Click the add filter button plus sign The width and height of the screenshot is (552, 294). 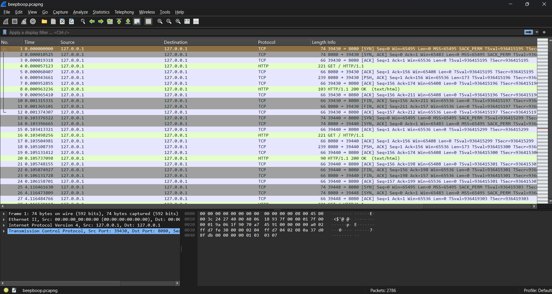coord(544,32)
